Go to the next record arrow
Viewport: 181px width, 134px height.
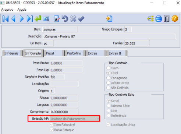tap(22, 19)
